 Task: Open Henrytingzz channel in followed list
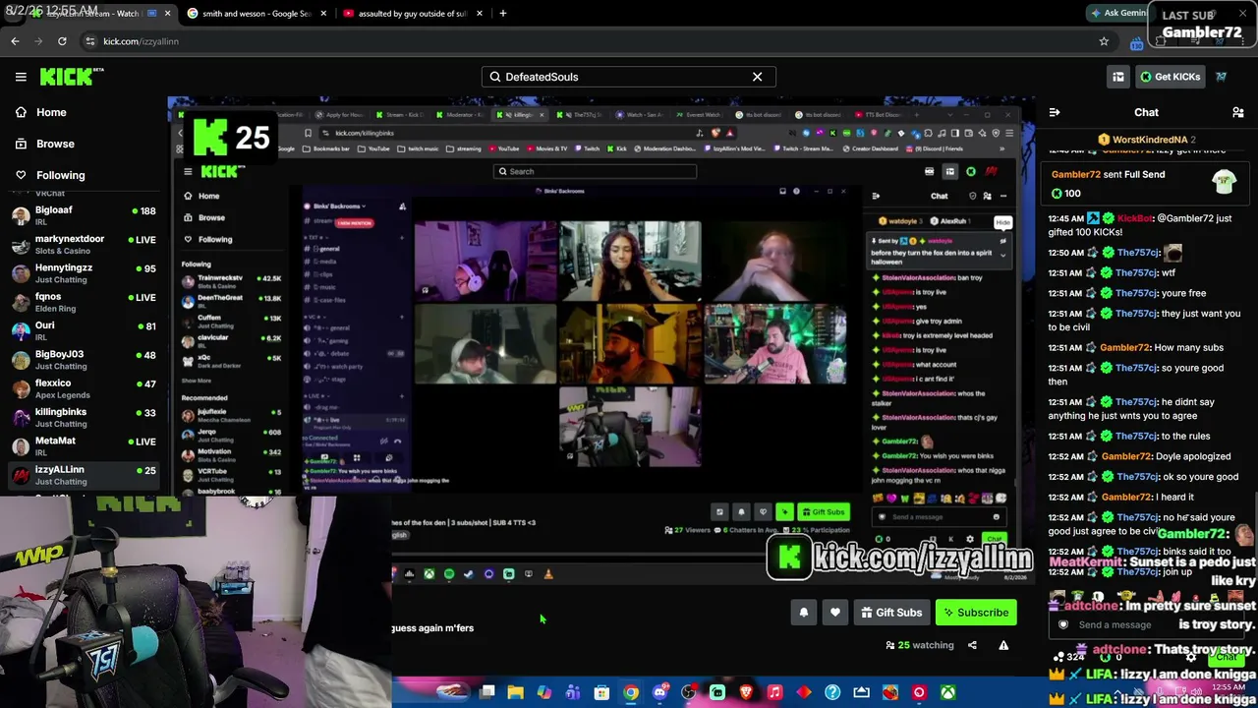click(x=83, y=272)
